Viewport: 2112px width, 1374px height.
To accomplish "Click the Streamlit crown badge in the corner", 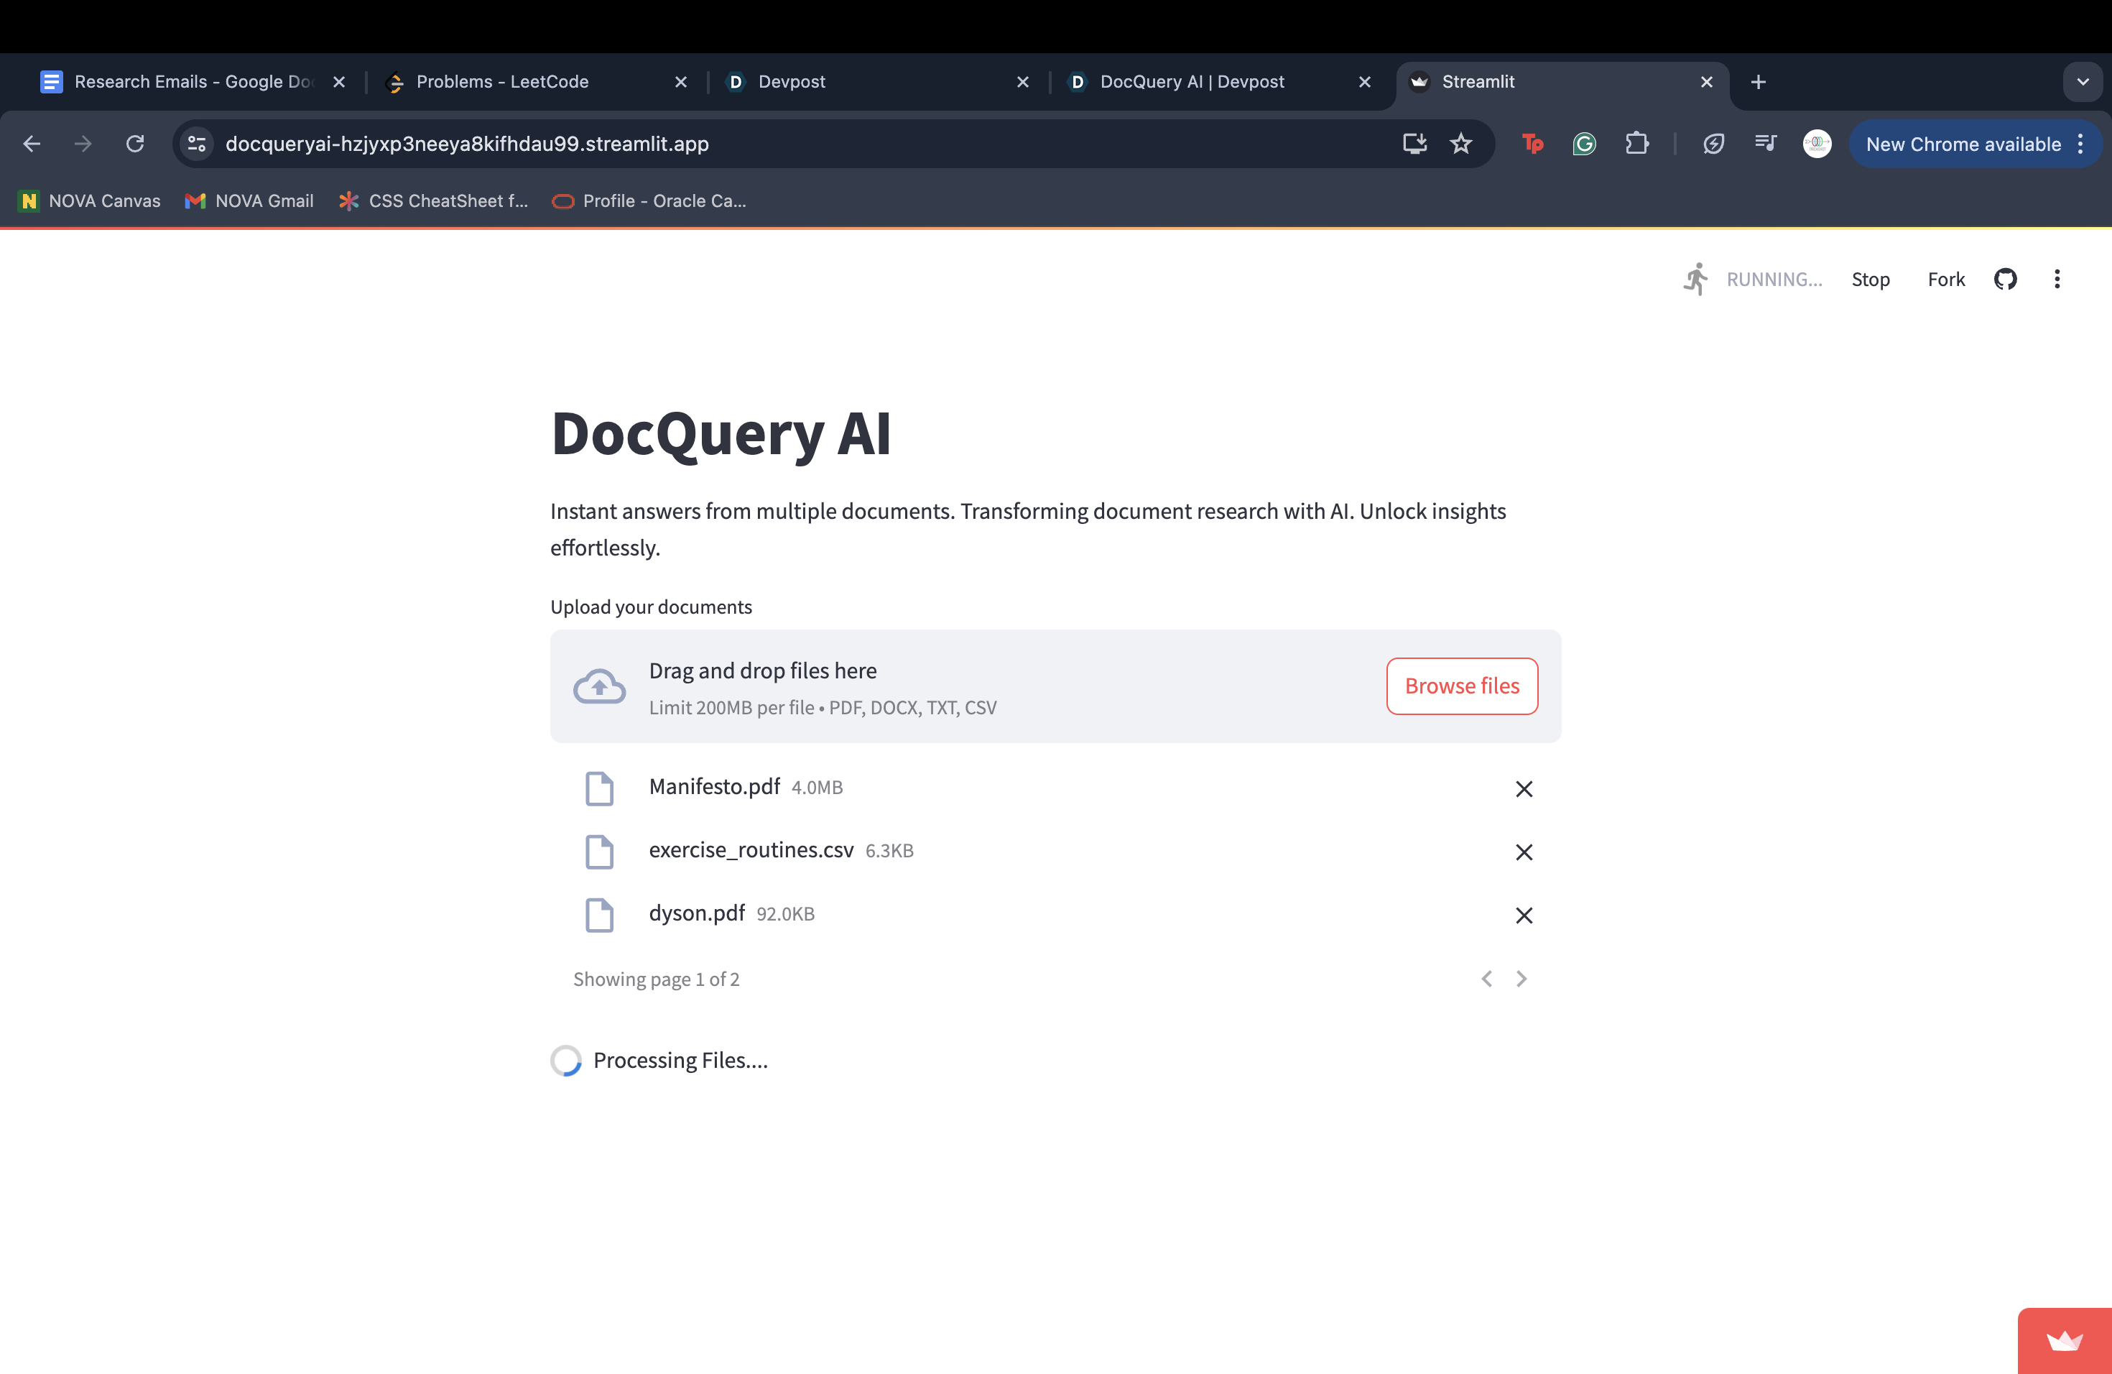I will [x=2064, y=1340].
